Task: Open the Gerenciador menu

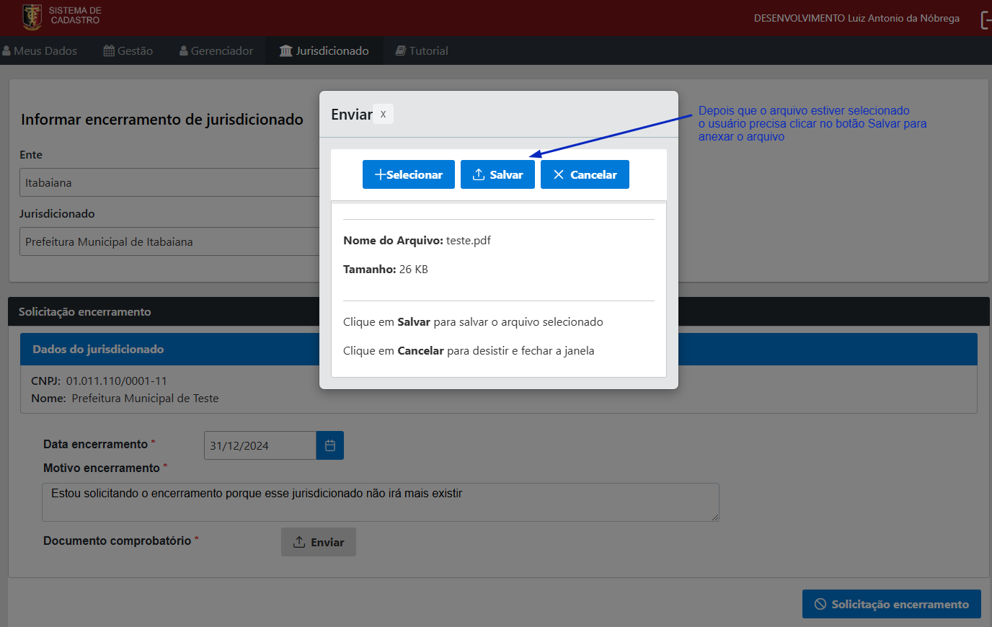Action: click(x=216, y=50)
